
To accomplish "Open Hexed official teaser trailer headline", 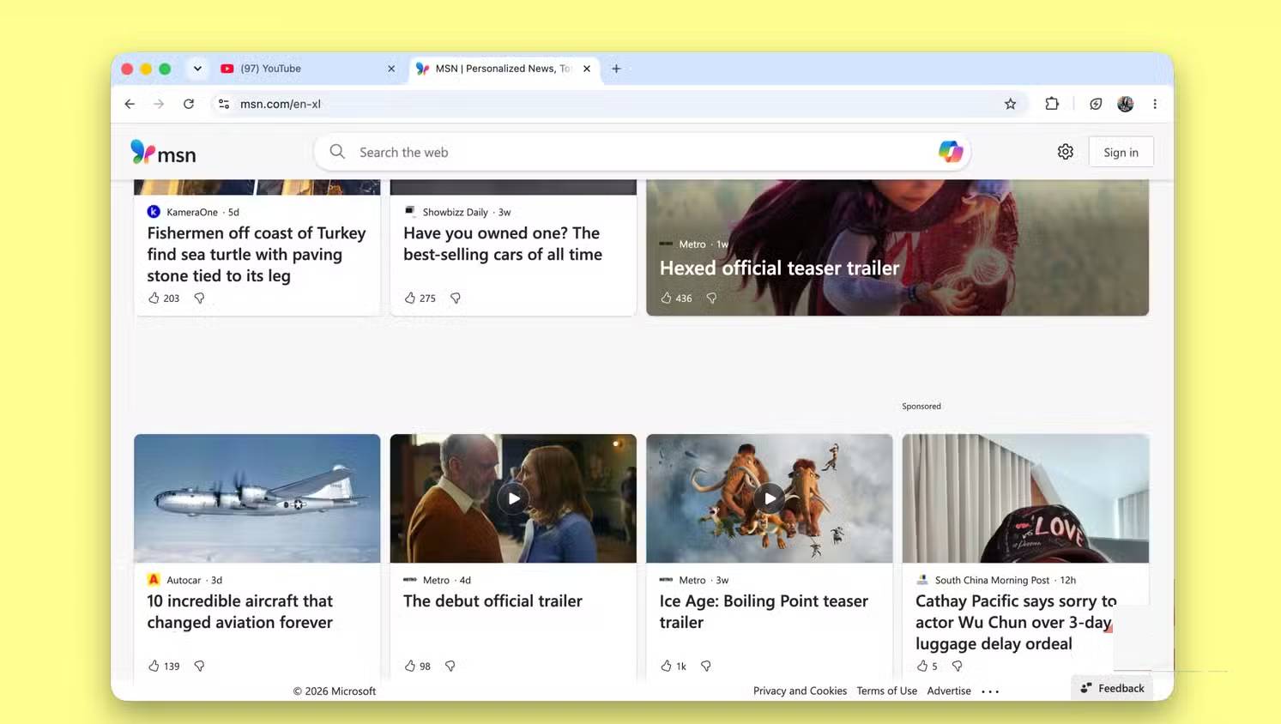I will [779, 268].
